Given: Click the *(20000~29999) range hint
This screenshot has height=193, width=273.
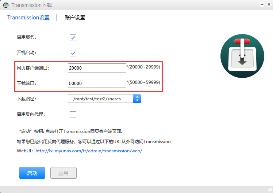Looking at the screenshot, I should 143,67.
